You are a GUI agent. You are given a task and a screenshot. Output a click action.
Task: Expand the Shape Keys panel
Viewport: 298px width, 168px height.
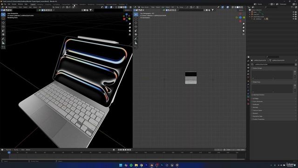pos(257,82)
